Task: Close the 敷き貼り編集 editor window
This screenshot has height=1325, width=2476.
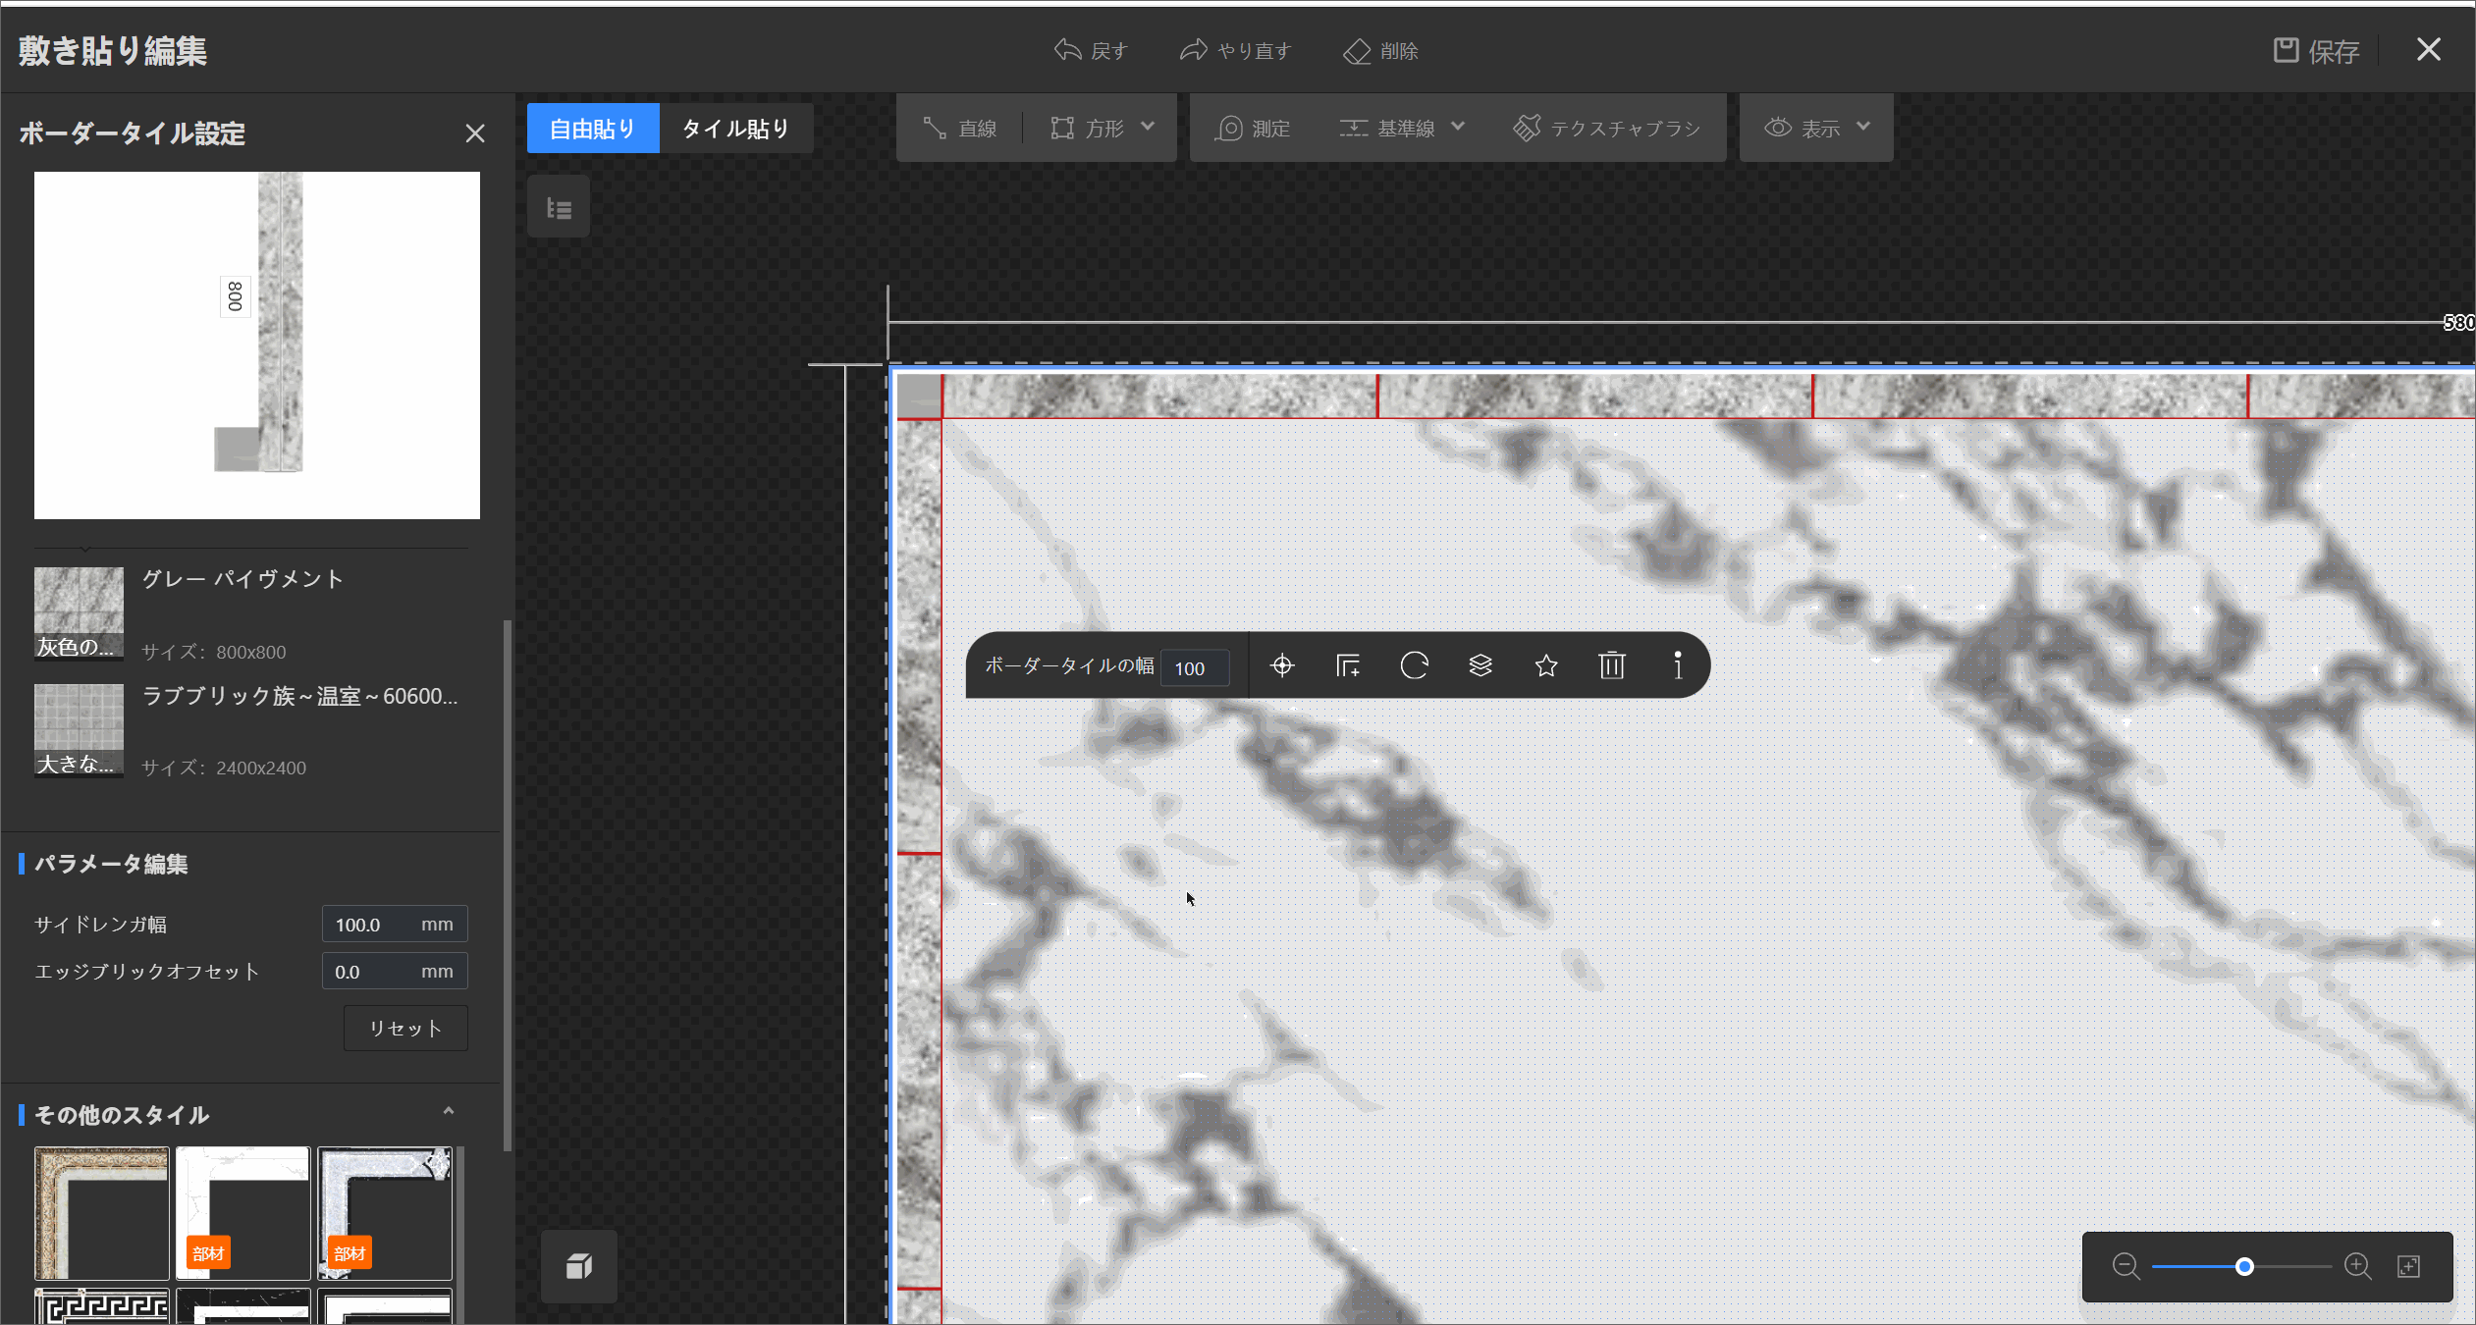Action: click(x=2429, y=49)
